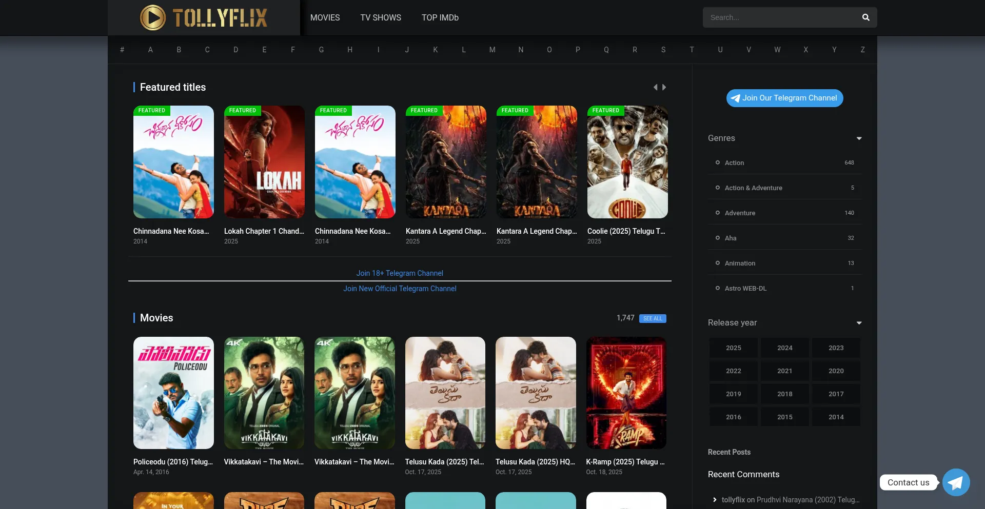This screenshot has height=509, width=985.
Task: Select the Animation genre
Action: pos(740,263)
